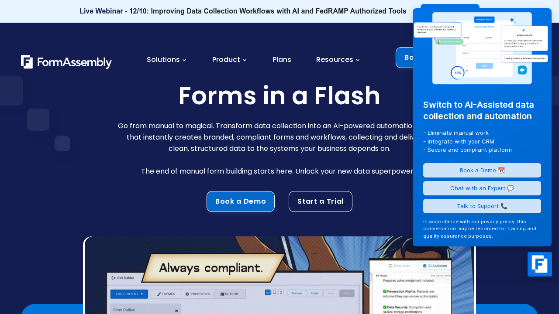
Task: Open the privacy policy link
Action: pos(497,222)
